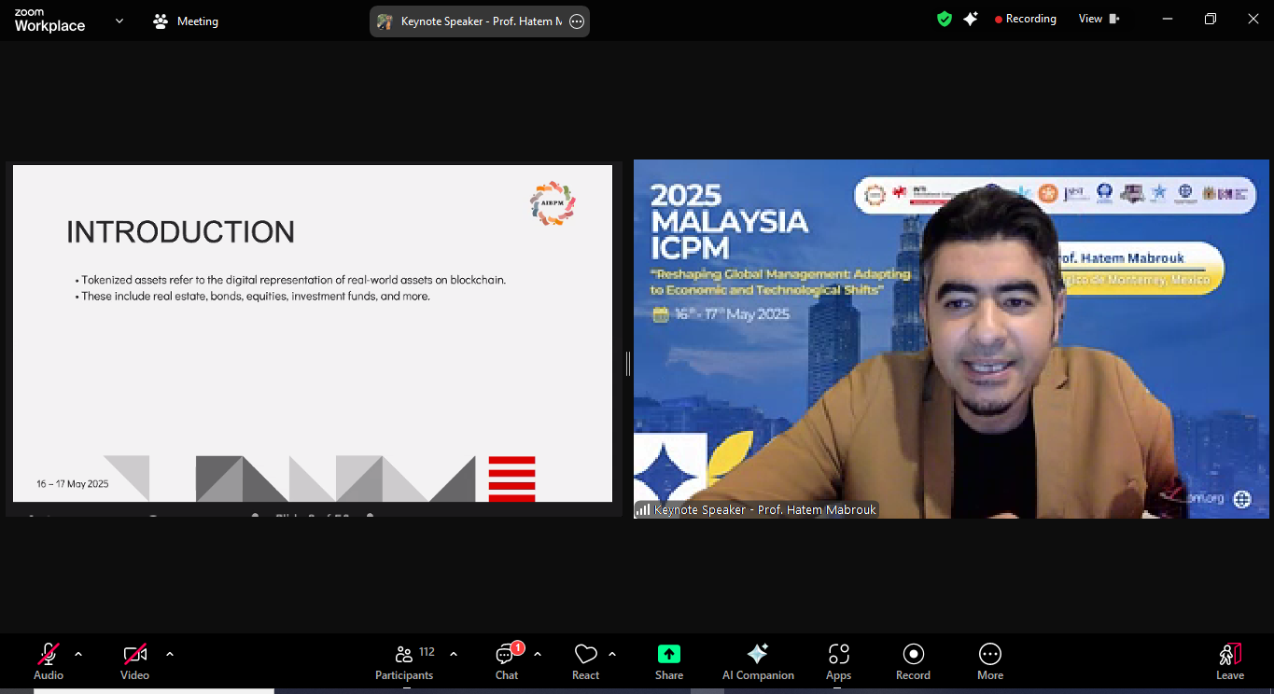Viewport: 1274px width, 694px height.
Task: Expand chat options caret
Action: 538,654
